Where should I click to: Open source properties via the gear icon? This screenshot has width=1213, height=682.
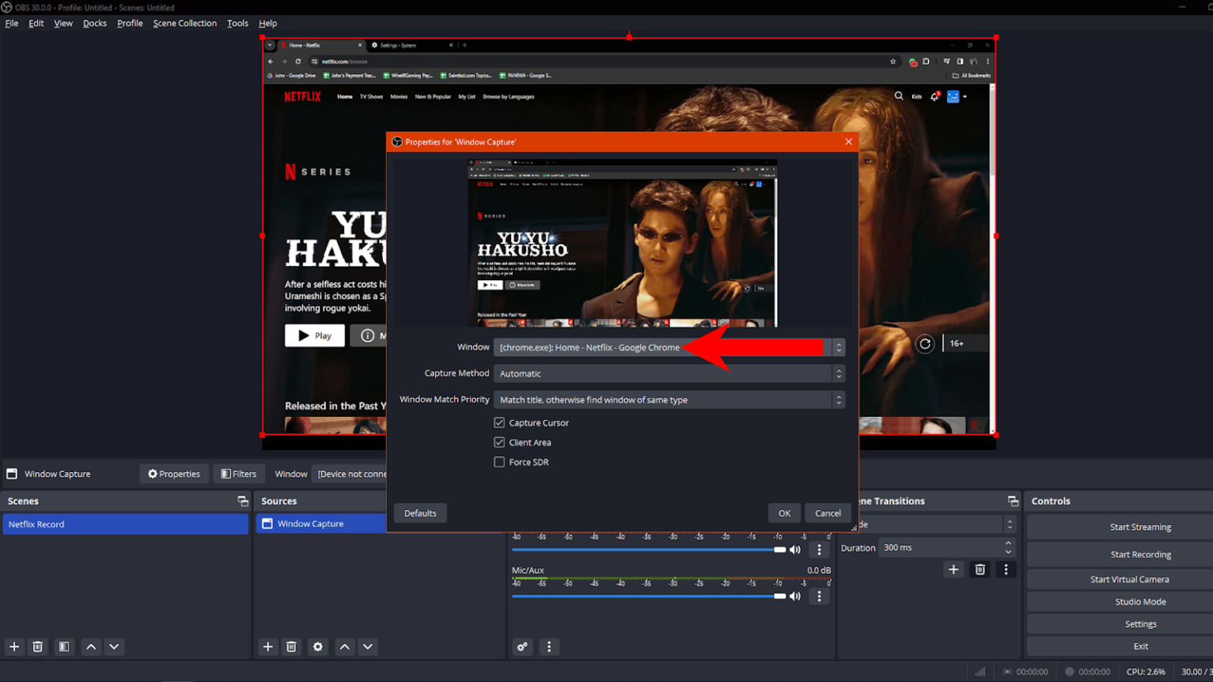317,646
